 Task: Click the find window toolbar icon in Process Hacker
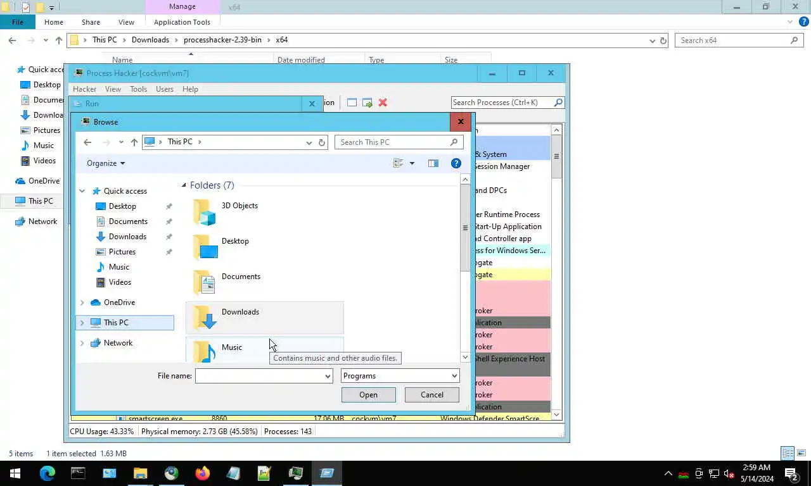click(352, 103)
